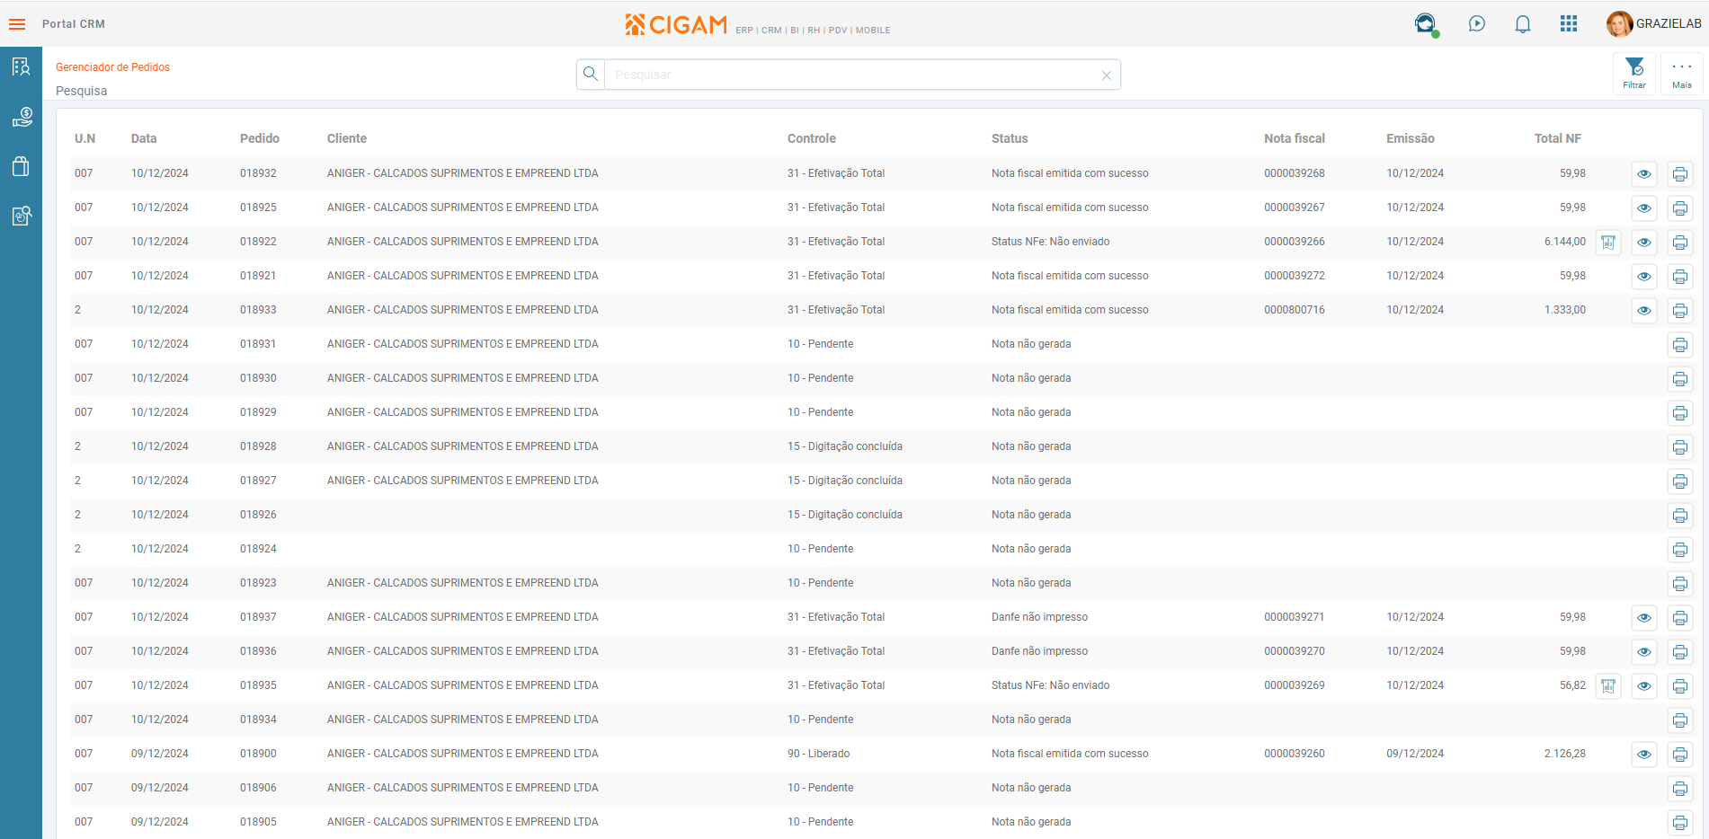The image size is (1709, 839).
Task: Sort by the Pedido column header
Action: 260,138
